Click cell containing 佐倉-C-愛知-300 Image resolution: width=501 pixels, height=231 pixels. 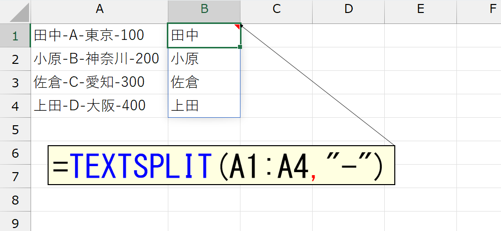coord(99,82)
